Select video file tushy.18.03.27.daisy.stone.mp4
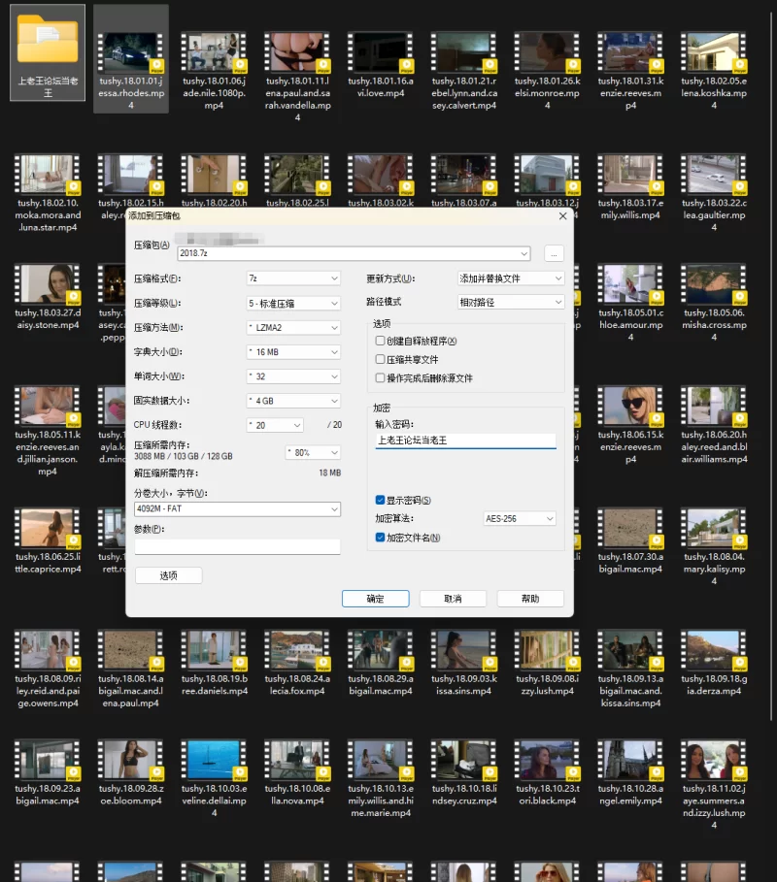 point(48,297)
